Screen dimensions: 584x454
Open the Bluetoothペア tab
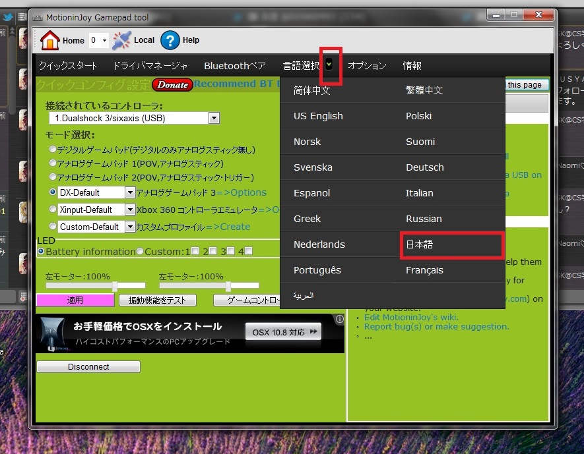pos(235,66)
